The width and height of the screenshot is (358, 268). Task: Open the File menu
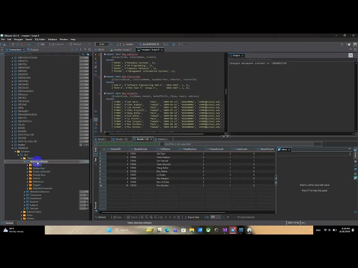[3, 40]
